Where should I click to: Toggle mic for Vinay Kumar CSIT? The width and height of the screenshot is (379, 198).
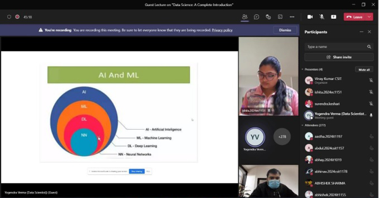point(371,81)
